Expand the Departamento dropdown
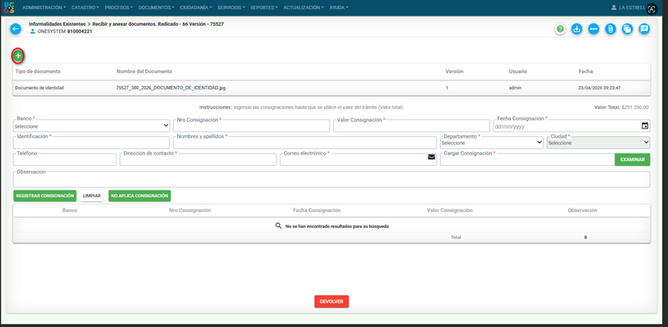 [492, 143]
